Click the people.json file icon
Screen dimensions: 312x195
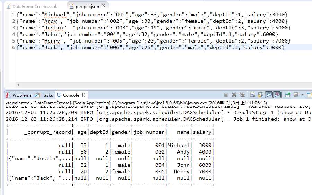click(x=72, y=6)
